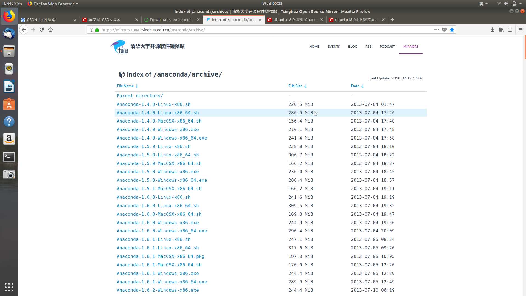Click the page vertical scrollbar thumb
Screen dimensions: 526x296
pos(525,47)
